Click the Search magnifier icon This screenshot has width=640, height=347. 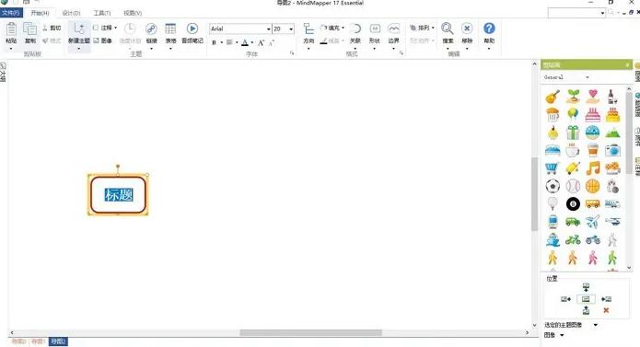(x=448, y=29)
